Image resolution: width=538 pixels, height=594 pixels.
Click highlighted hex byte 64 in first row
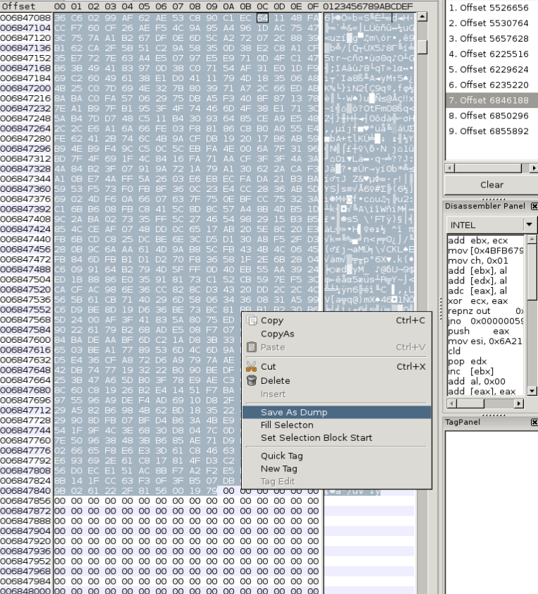(x=262, y=18)
